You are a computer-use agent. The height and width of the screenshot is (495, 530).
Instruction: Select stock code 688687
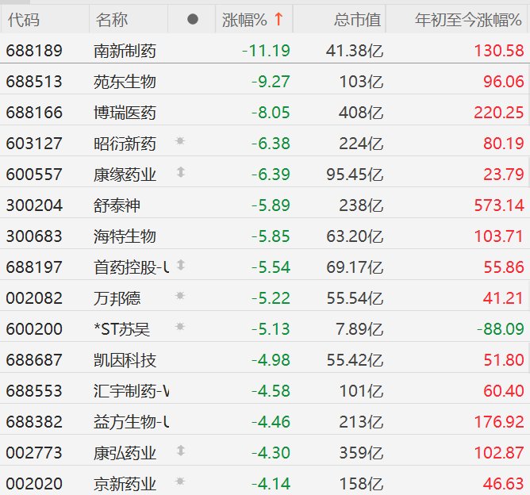(34, 360)
